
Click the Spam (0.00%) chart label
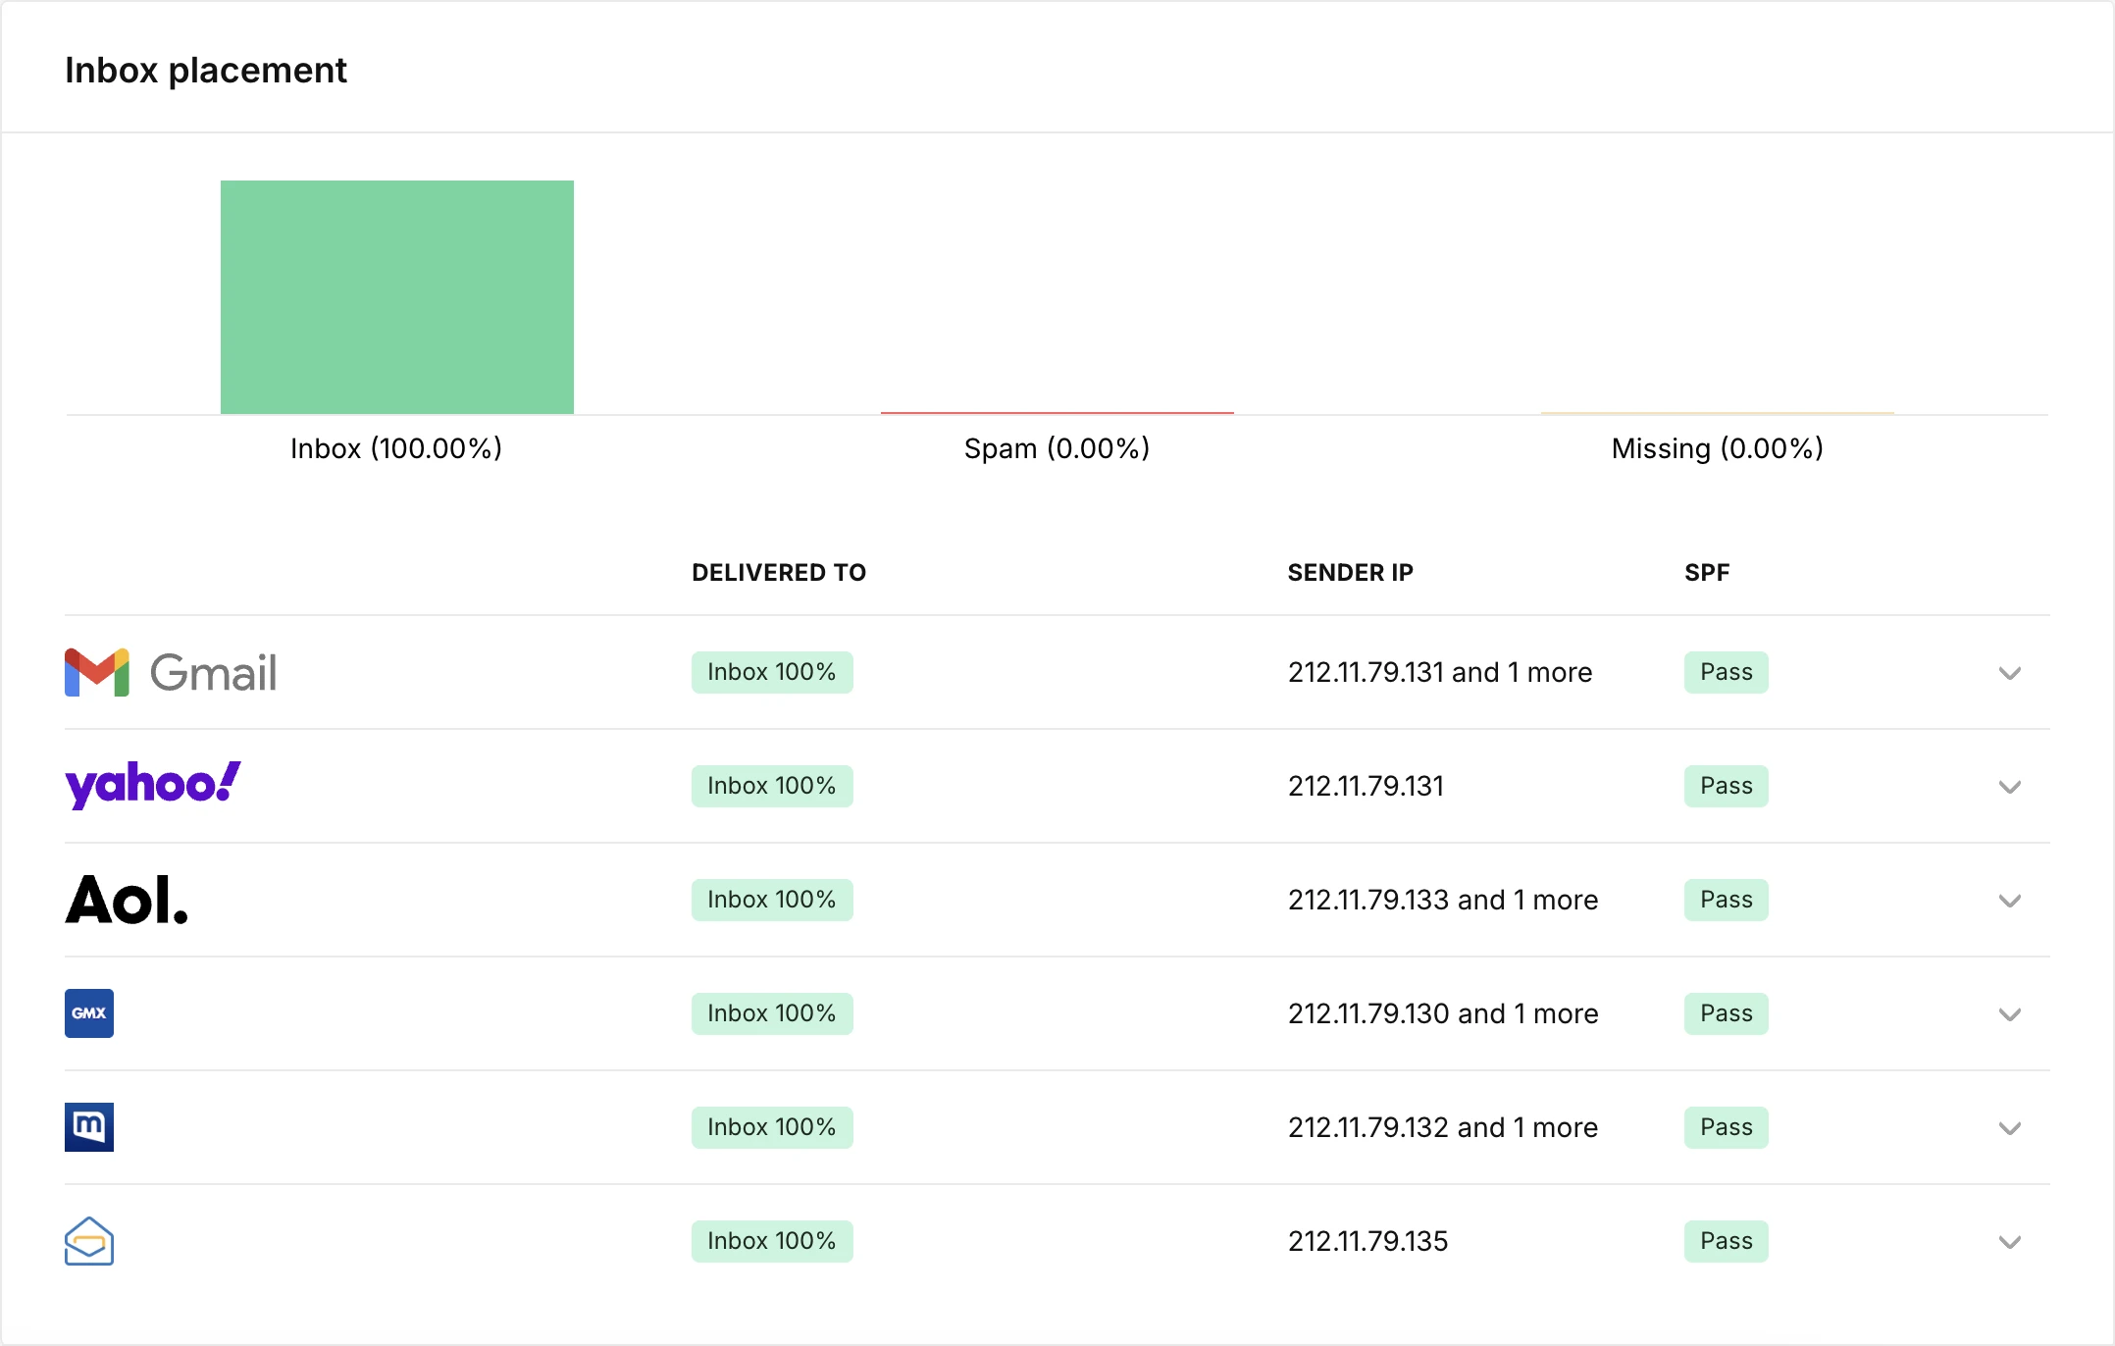tap(1057, 448)
